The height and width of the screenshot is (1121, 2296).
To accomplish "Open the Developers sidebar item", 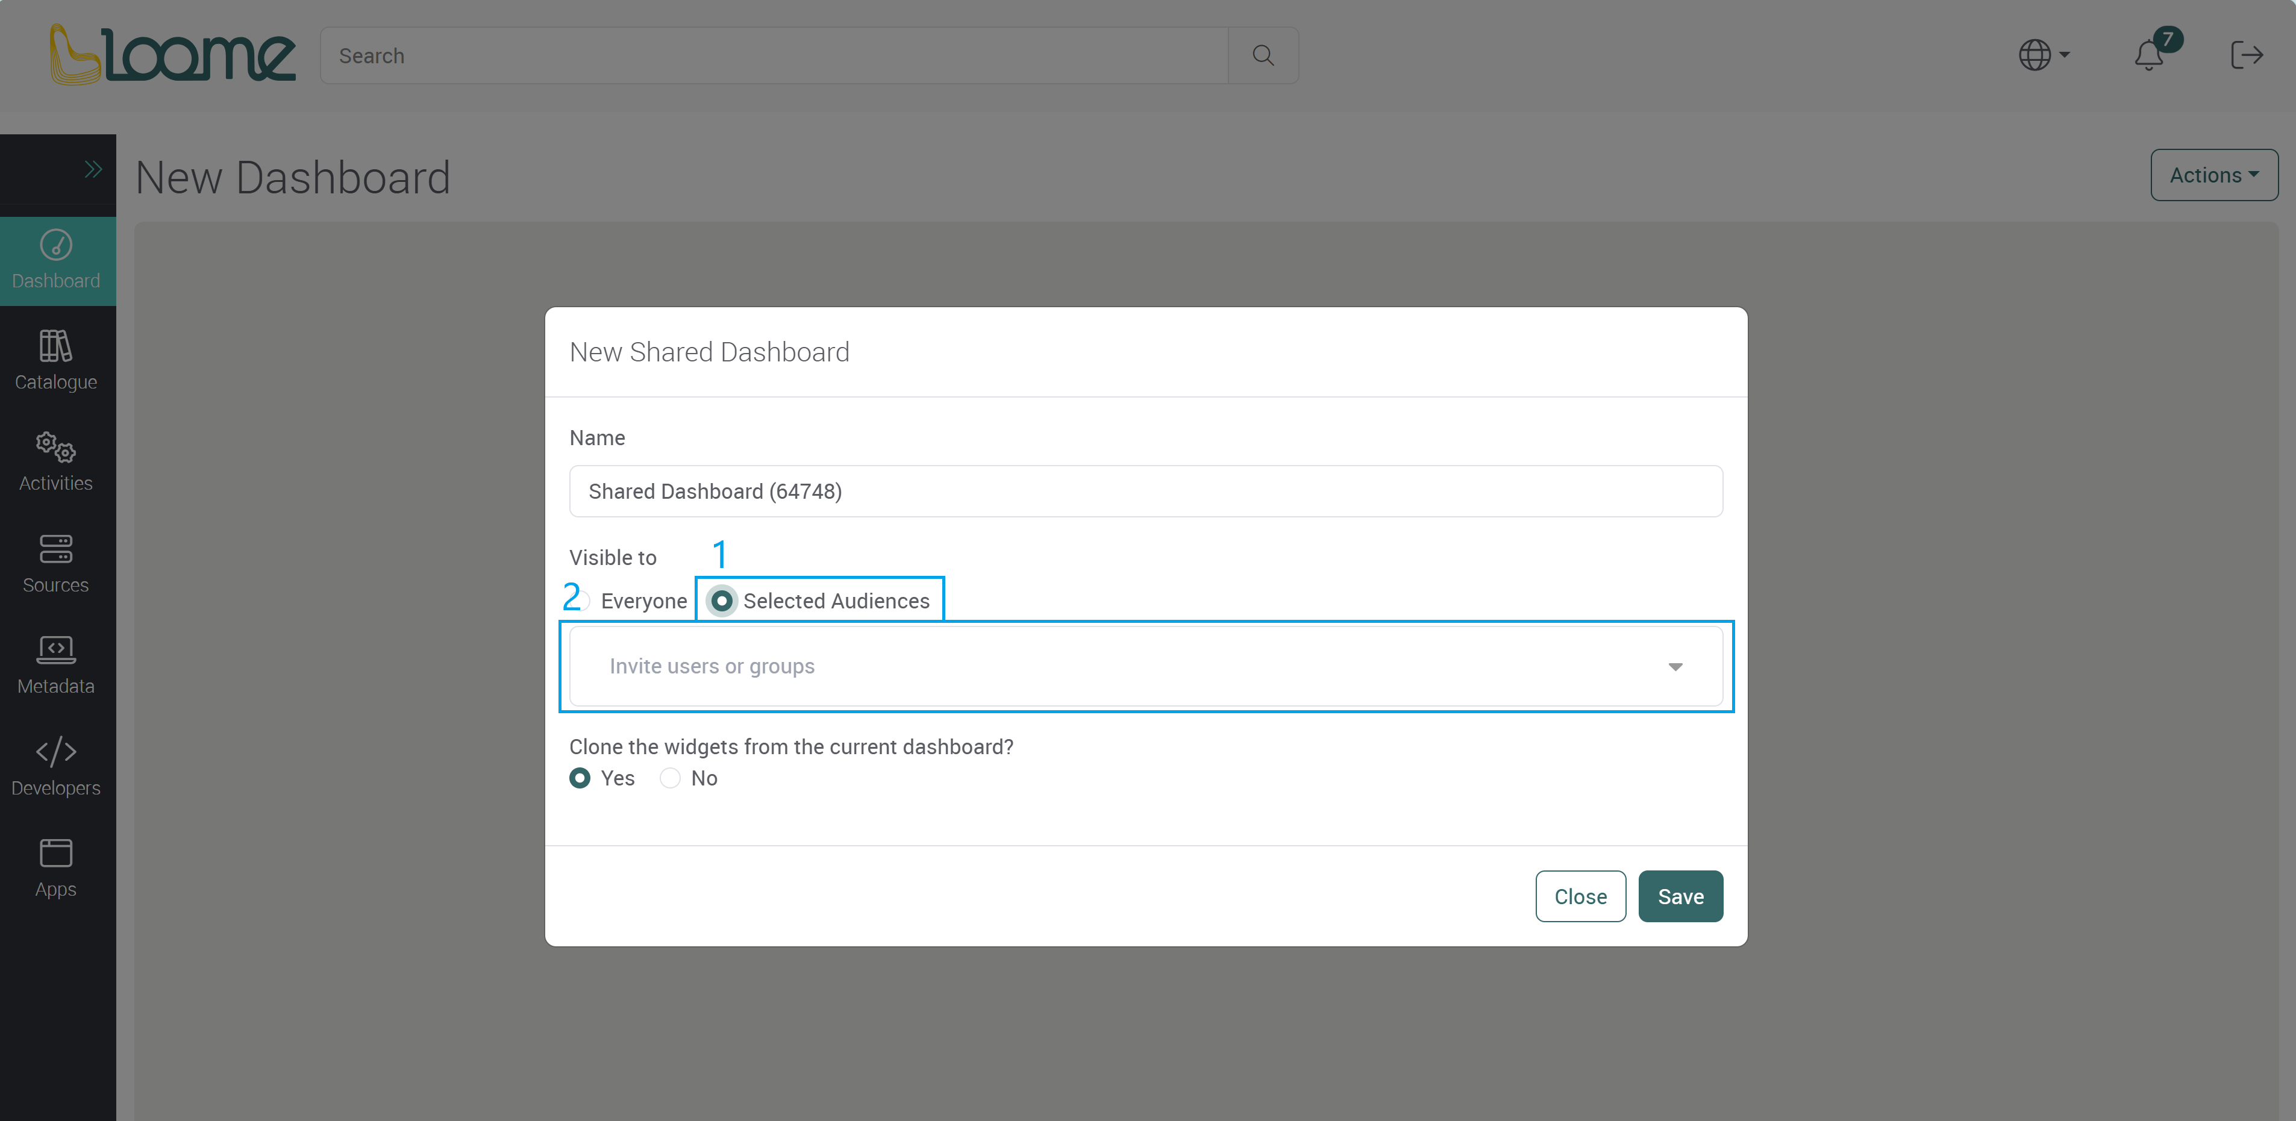I will tap(56, 767).
